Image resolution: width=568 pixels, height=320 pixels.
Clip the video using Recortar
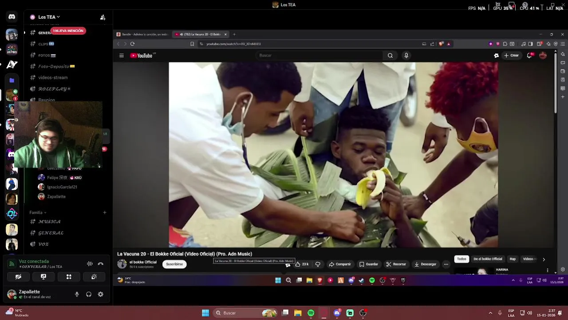tap(396, 264)
